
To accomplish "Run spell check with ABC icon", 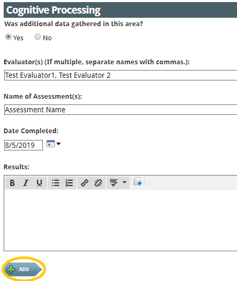I will click(x=114, y=183).
